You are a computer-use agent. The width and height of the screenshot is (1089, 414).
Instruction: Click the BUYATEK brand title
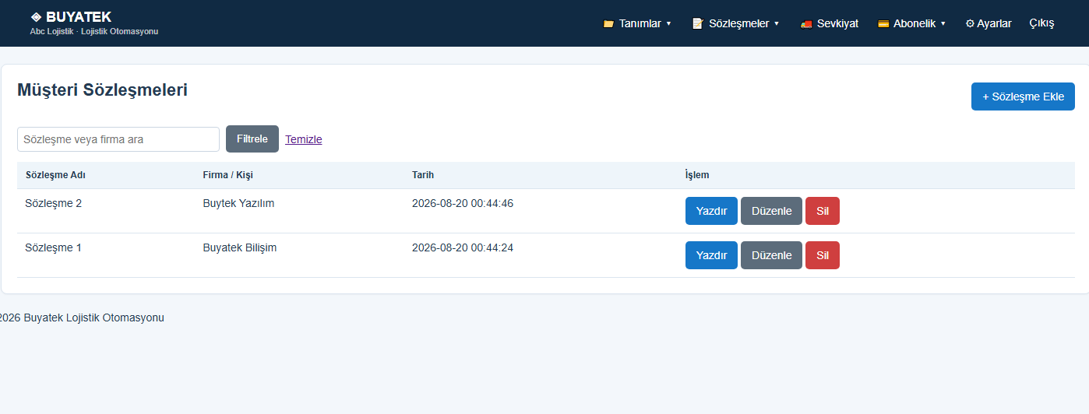pyautogui.click(x=79, y=17)
